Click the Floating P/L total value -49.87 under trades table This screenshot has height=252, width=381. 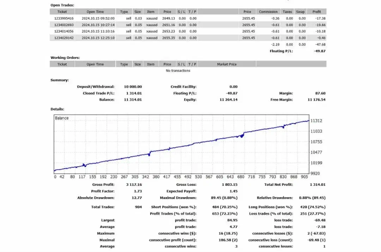click(x=320, y=51)
